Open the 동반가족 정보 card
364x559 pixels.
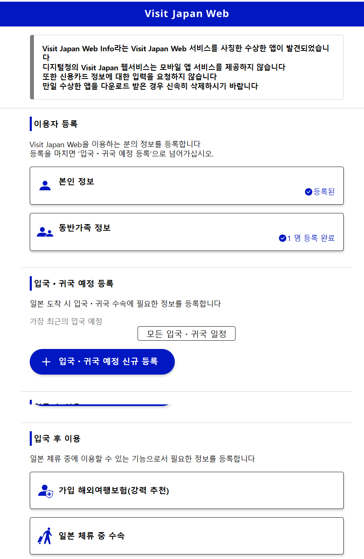coord(186,232)
